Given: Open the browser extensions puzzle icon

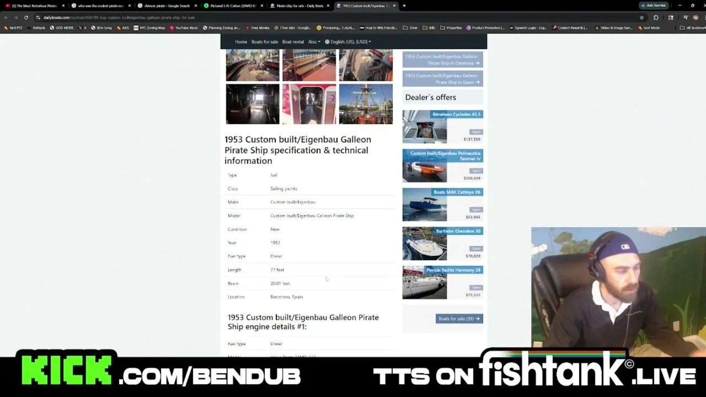Looking at the screenshot, I should point(656,18).
